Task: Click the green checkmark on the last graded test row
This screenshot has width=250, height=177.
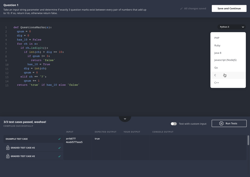Action: coord(59,156)
